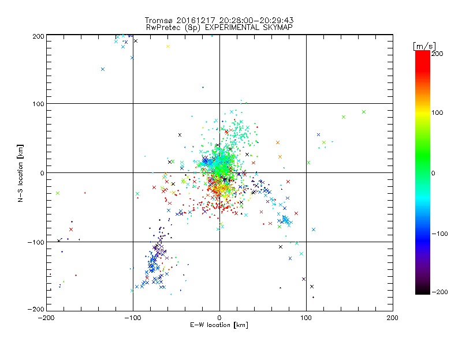Screen dimensions: 462x346
Task: Click the x-axis tick label 0
Action: coord(219,318)
